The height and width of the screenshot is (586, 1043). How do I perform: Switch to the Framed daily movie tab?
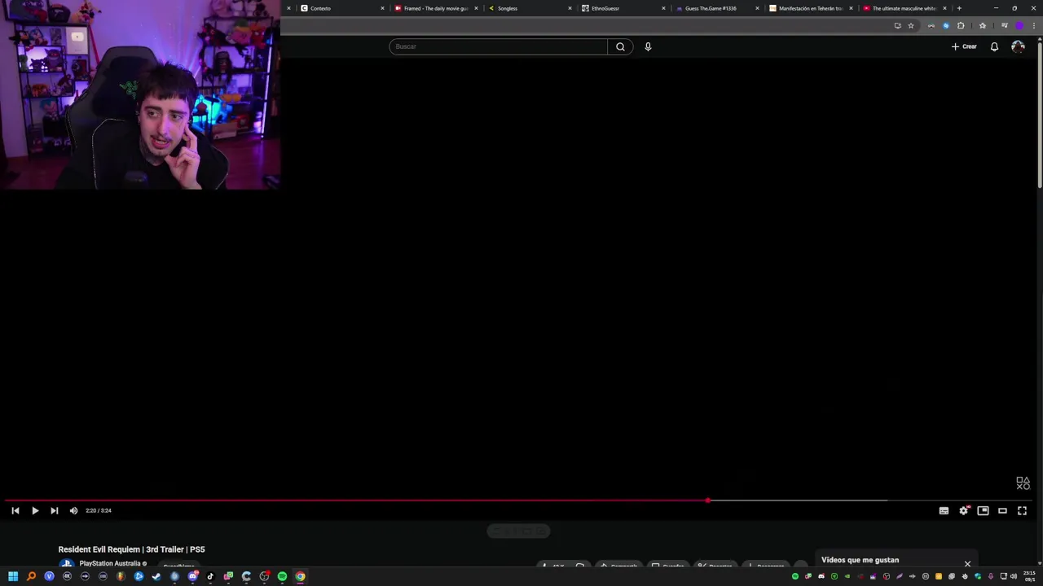(435, 8)
